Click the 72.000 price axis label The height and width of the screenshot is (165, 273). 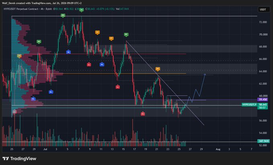click(x=263, y=22)
